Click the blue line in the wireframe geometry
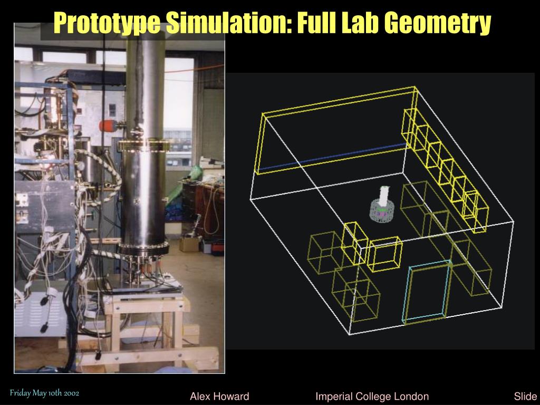The image size is (540, 405). (x=332, y=157)
